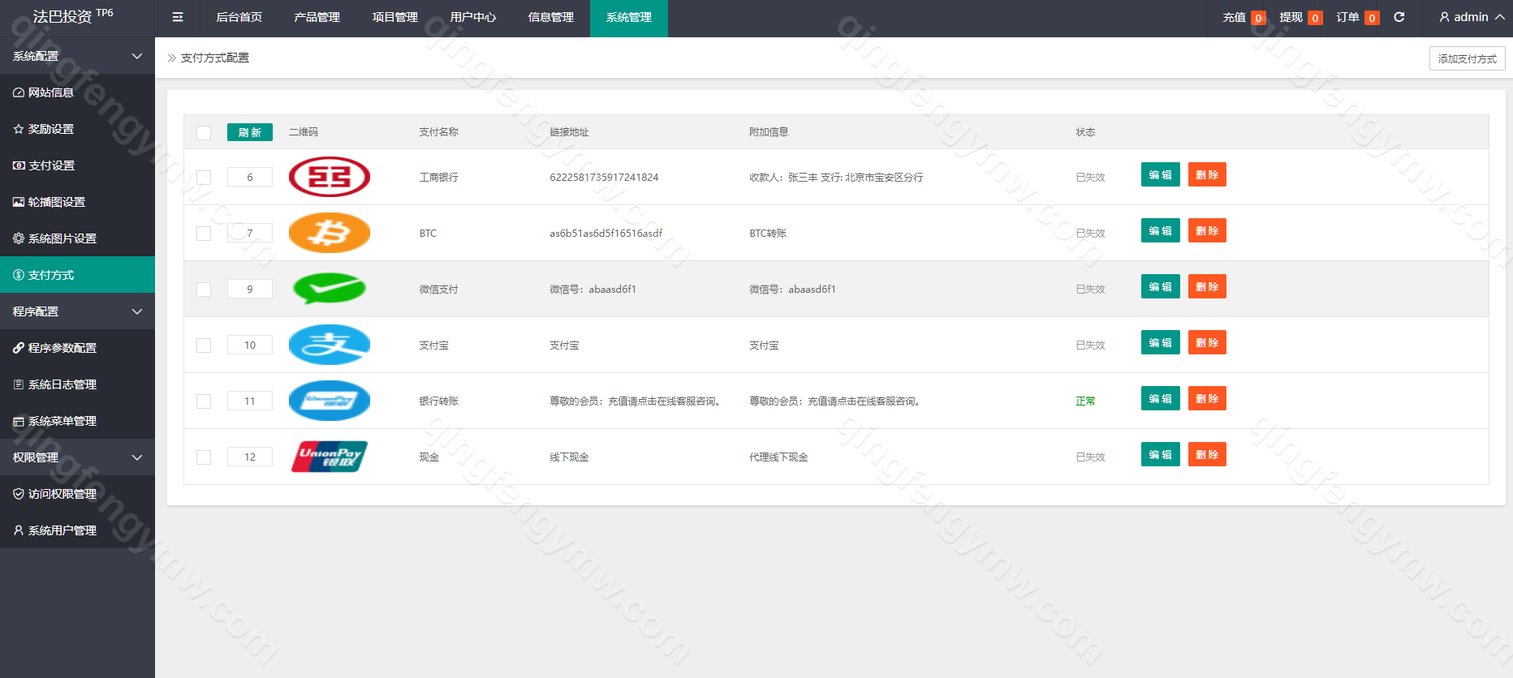Open 轮播图设置 sidebar item
The height and width of the screenshot is (678, 1513).
(77, 202)
